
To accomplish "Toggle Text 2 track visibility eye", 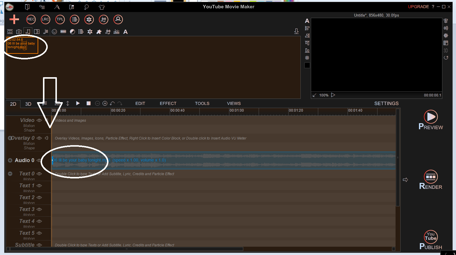I will pos(39,197).
